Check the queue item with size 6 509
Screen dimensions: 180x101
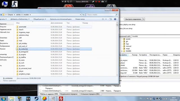pos(40,86)
